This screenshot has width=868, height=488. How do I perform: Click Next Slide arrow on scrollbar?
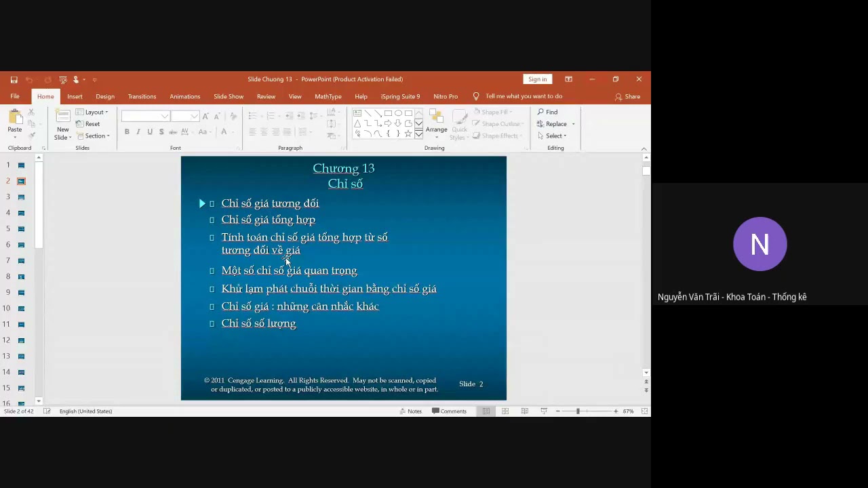coord(646,390)
